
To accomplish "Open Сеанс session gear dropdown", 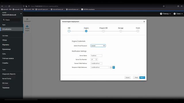I will pyautogui.click(x=178, y=14).
